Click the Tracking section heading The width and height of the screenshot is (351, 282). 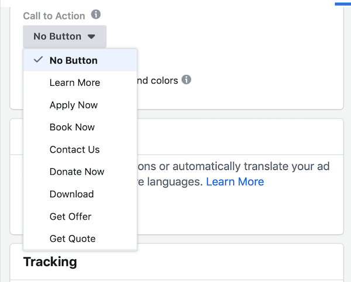pos(50,262)
